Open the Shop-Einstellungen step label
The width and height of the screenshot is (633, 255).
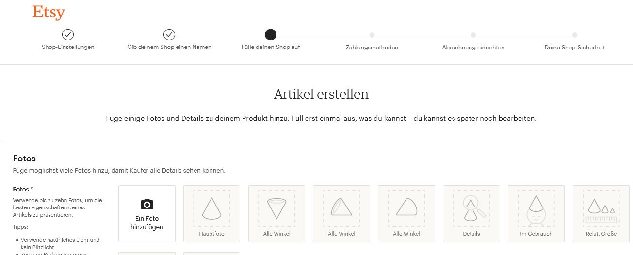pos(68,47)
